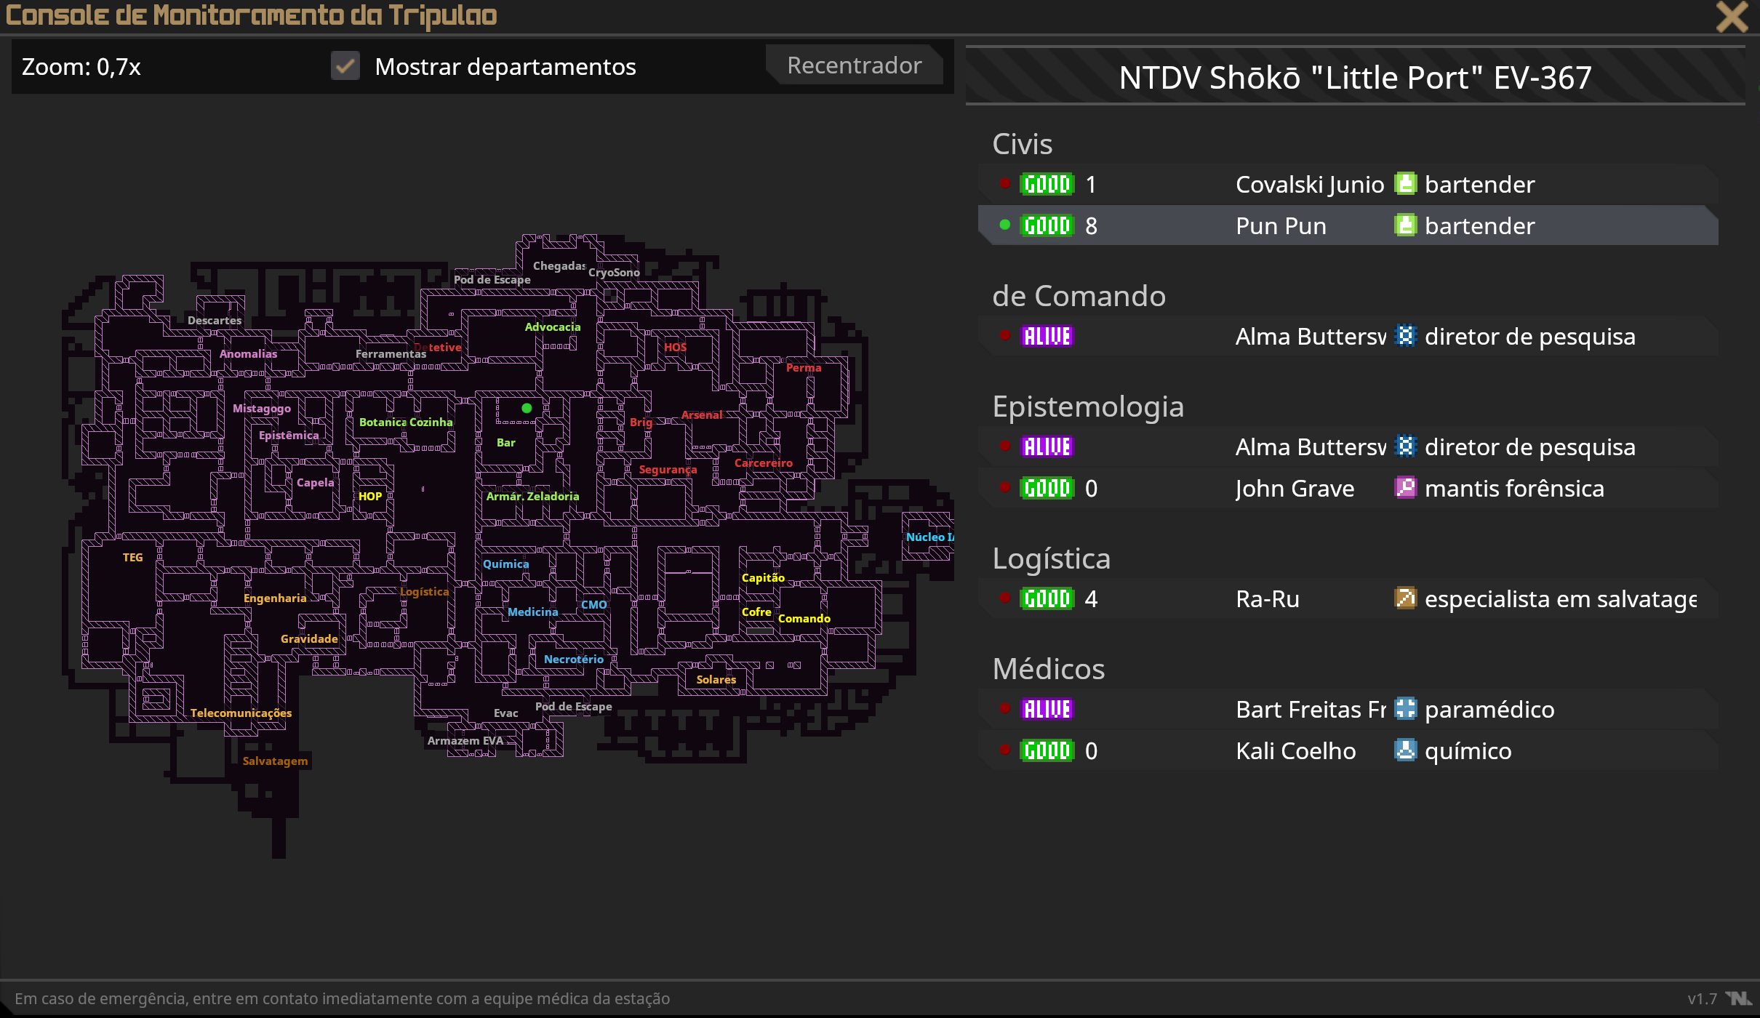This screenshot has width=1760, height=1018.
Task: Click the Epistemologia department header
Action: click(x=1088, y=407)
